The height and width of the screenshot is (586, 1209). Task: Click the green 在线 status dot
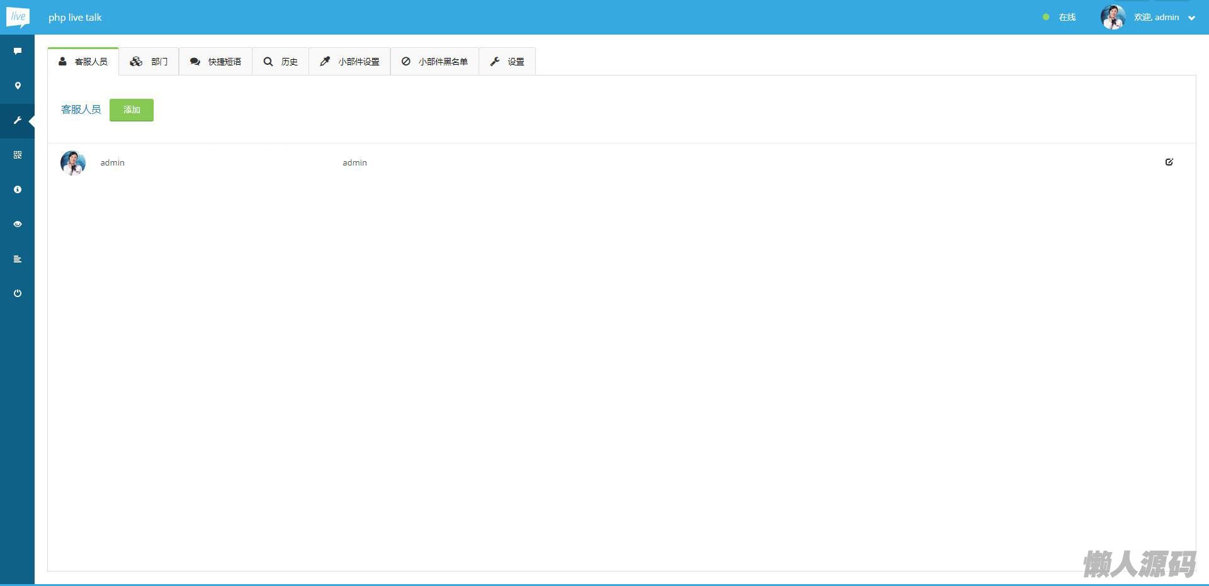click(x=1046, y=17)
